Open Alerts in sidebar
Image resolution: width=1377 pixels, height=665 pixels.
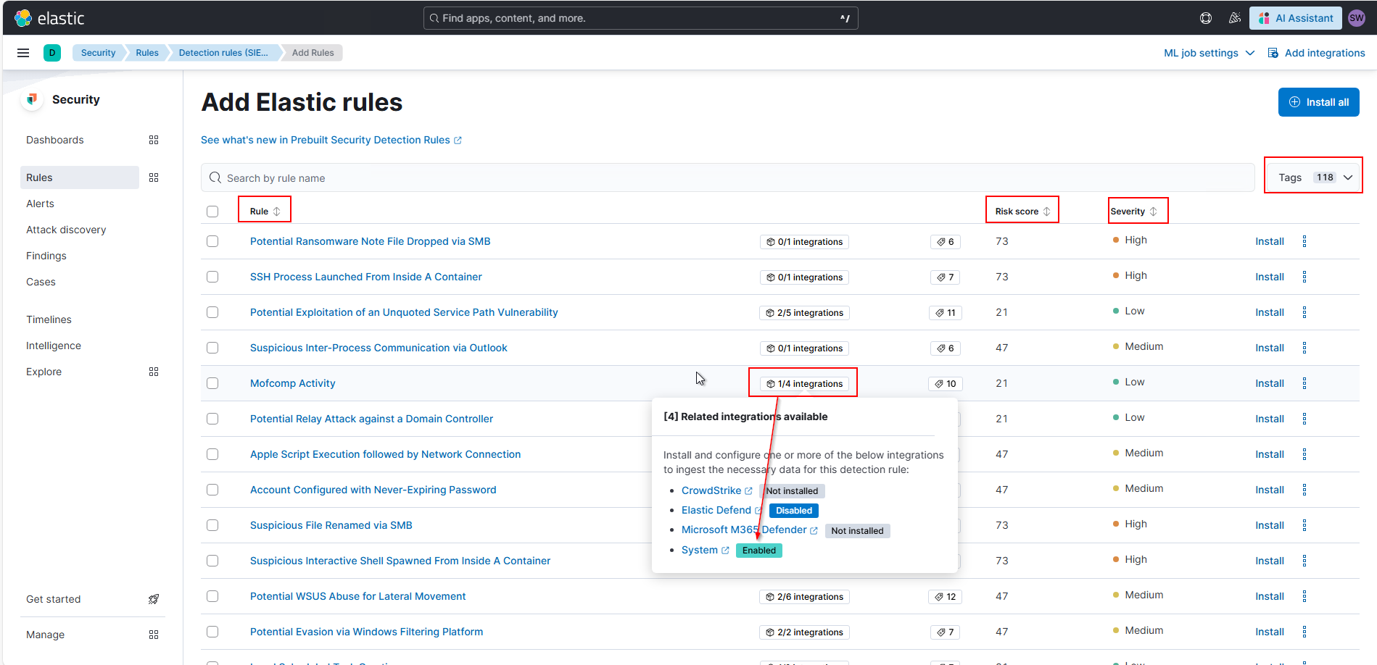click(40, 204)
